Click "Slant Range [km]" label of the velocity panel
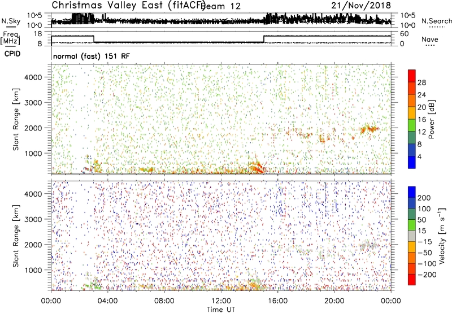 (x=16, y=236)
